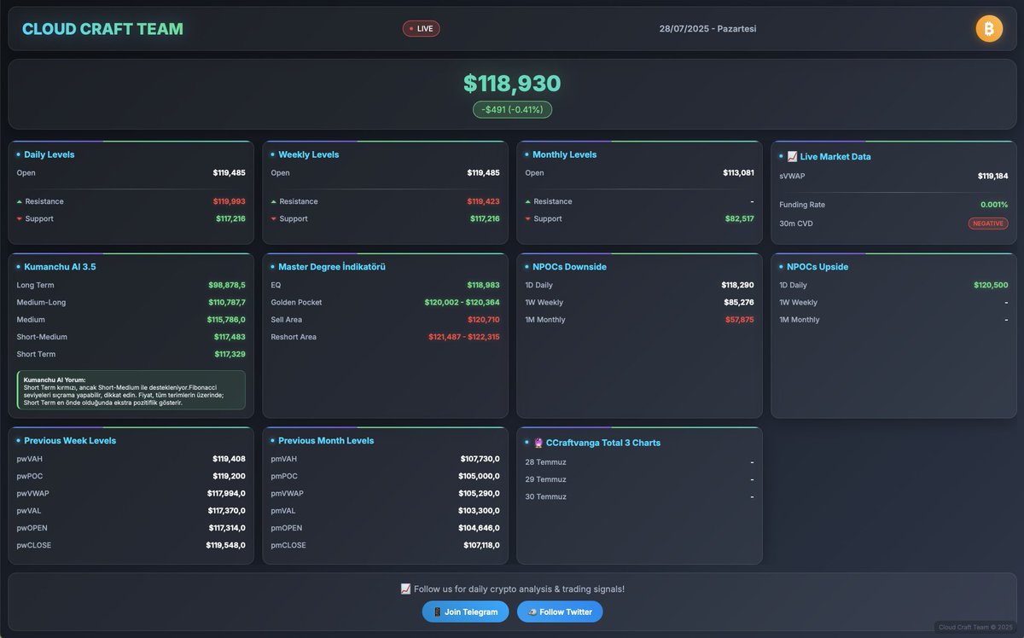Click Weekly Levels resistance up-arrow icon

point(274,201)
